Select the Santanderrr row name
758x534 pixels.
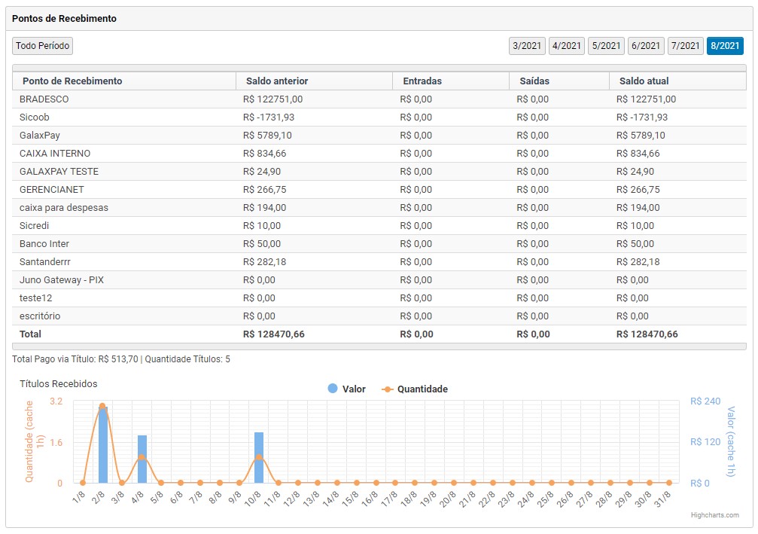(x=45, y=261)
